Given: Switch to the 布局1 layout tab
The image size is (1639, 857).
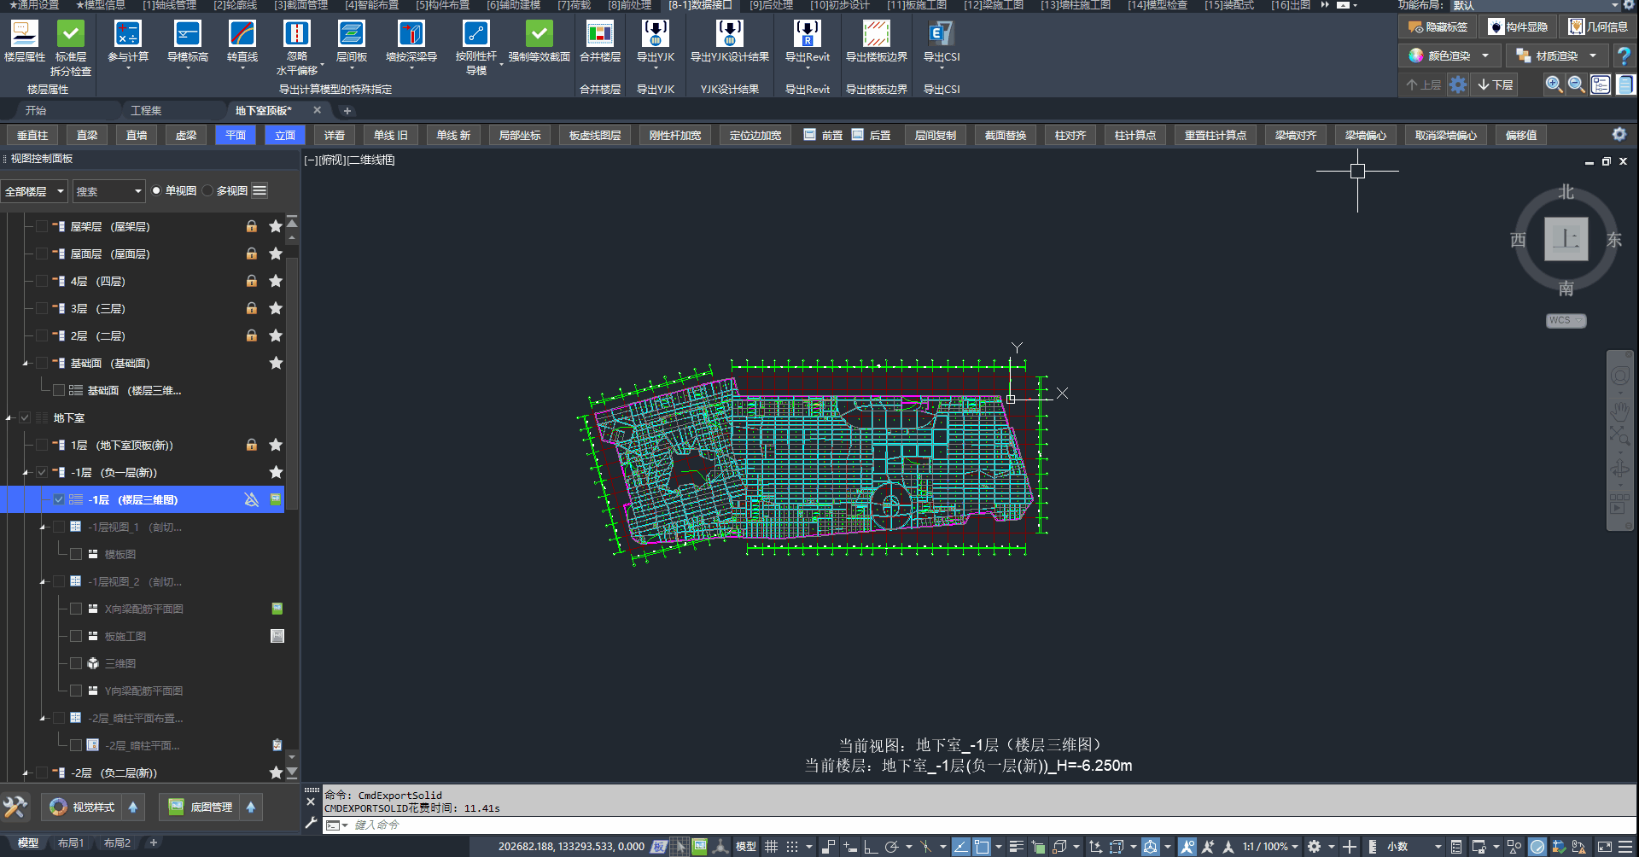Looking at the screenshot, I should coord(71,842).
